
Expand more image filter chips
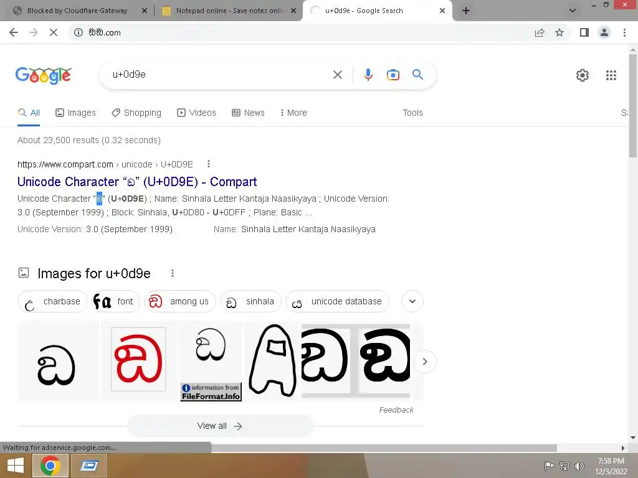coord(412,301)
